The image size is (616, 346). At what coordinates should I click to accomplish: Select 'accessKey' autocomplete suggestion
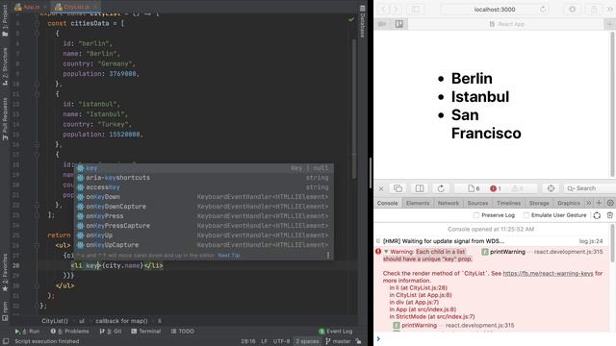pyautogui.click(x=204, y=187)
